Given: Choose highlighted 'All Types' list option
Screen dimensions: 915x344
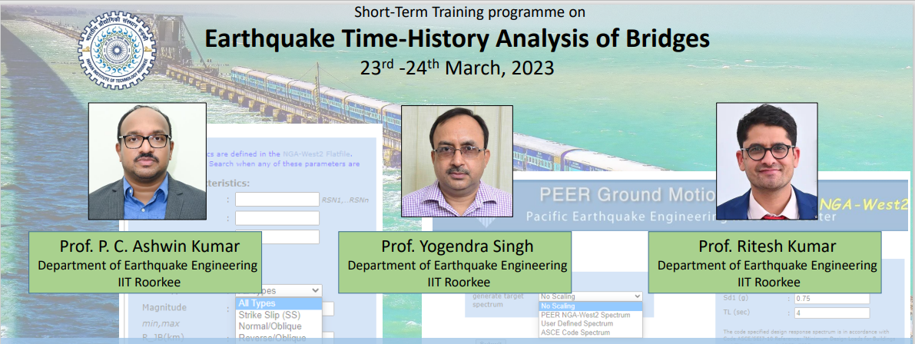Looking at the screenshot, I should [278, 303].
